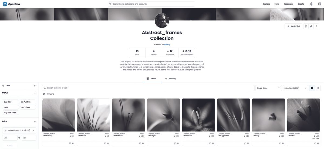This screenshot has width=324, height=149.
Task: Open the collection's Twitter icon
Action: coord(311,26)
